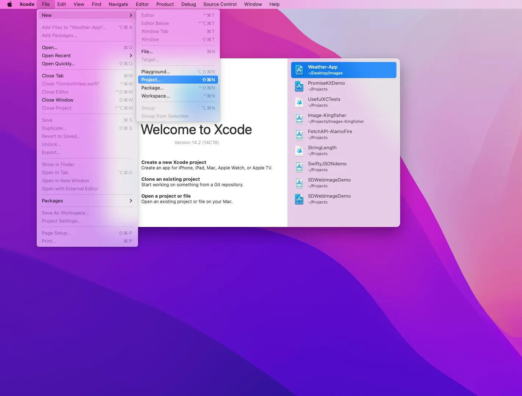Viewport: 522px width, 396px height.
Task: Click the Image-Kingfisher project icon
Action: click(300, 118)
